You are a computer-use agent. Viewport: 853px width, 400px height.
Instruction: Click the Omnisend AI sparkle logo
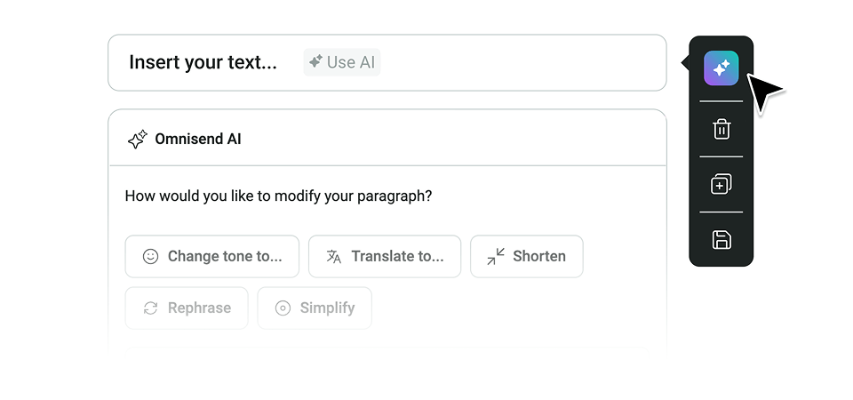pyautogui.click(x=137, y=140)
